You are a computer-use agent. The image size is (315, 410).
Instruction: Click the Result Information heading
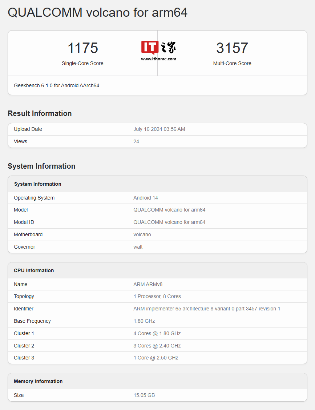point(40,113)
